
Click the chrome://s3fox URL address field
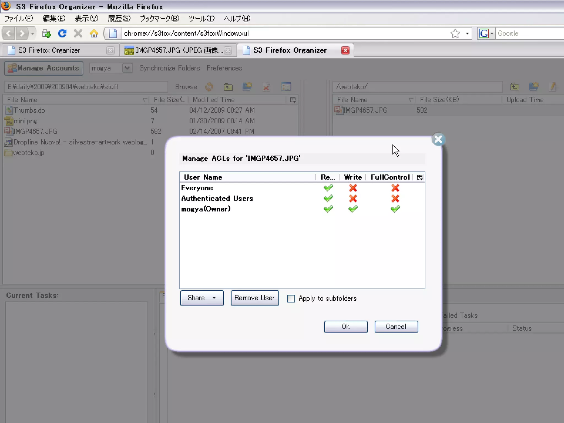coord(285,34)
